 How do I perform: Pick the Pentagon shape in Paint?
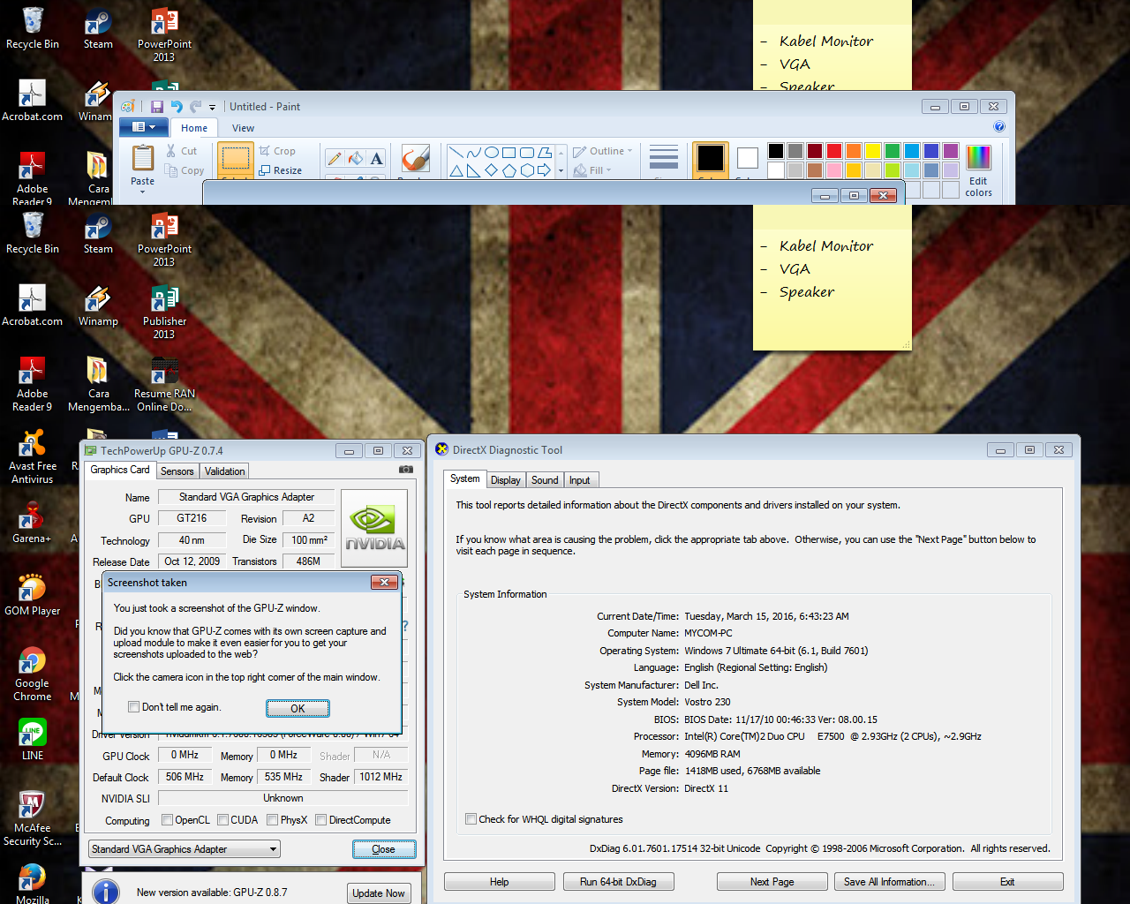tap(509, 169)
